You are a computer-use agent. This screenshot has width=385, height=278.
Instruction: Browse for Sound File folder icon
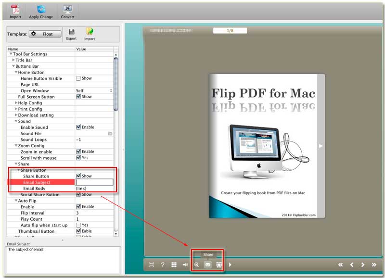pos(110,134)
